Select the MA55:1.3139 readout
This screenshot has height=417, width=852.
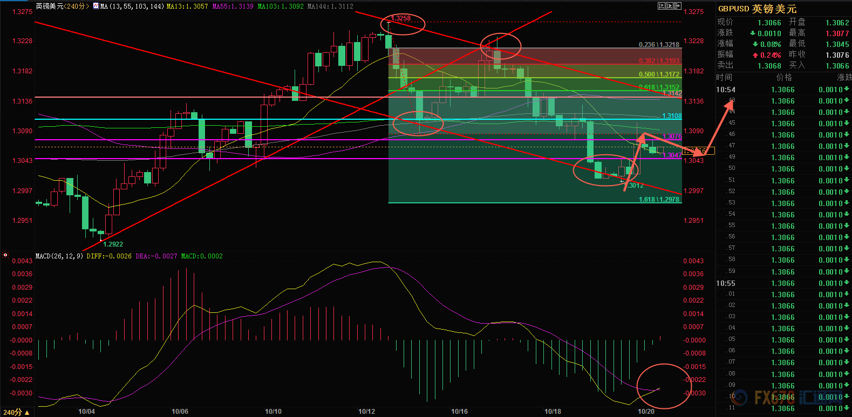click(x=233, y=6)
